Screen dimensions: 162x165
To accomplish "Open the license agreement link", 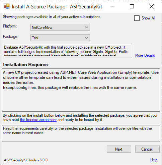I will pos(38,120).
